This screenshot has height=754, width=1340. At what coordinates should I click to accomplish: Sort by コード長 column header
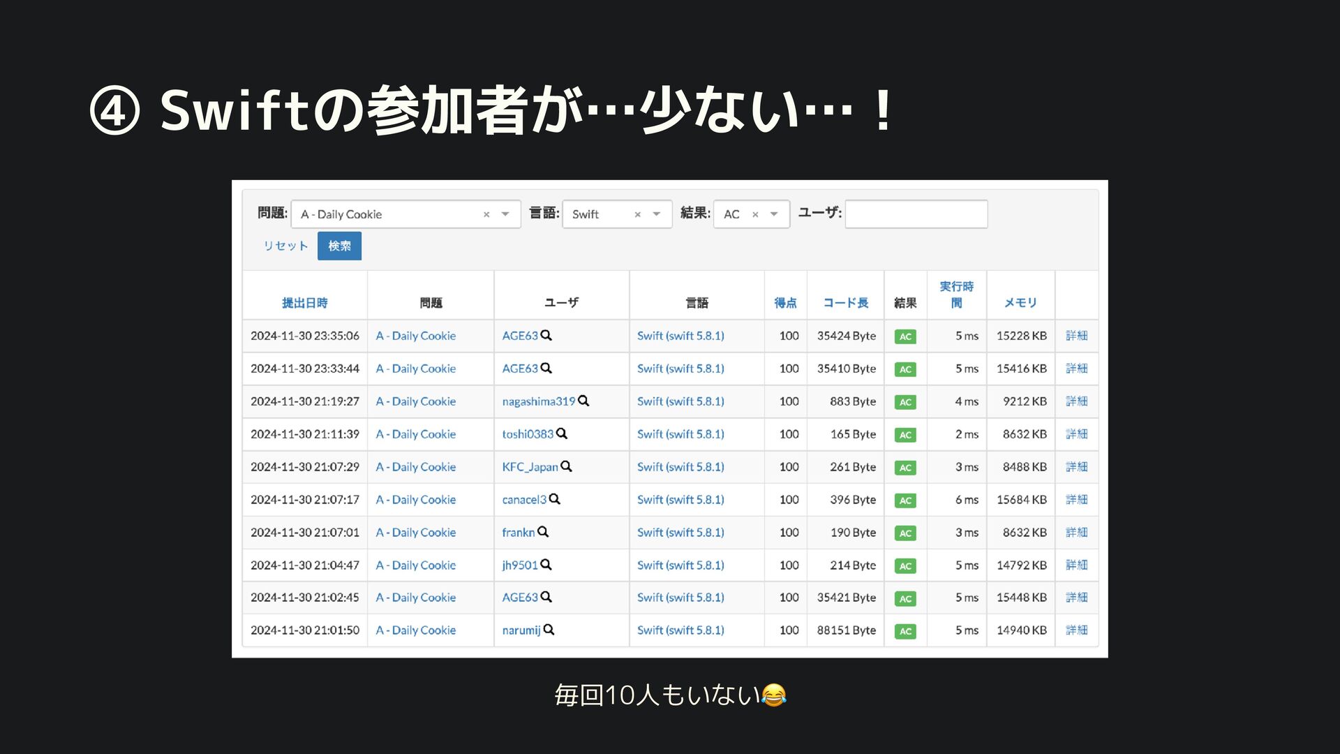[845, 303]
